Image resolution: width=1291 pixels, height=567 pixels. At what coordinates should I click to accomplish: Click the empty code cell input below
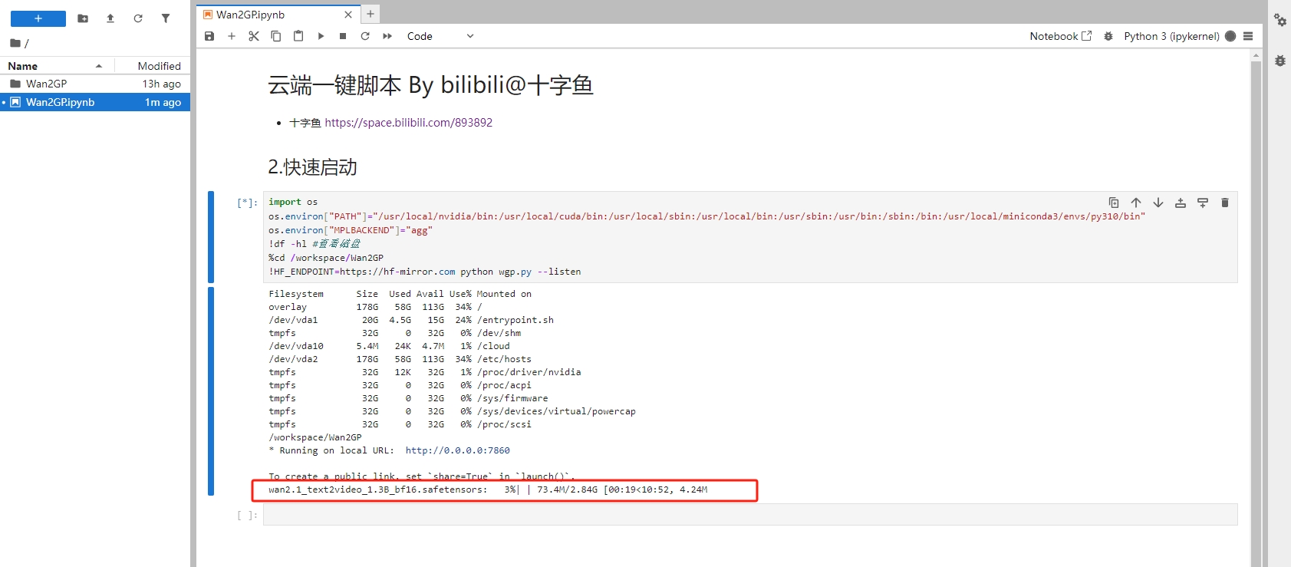click(x=749, y=515)
